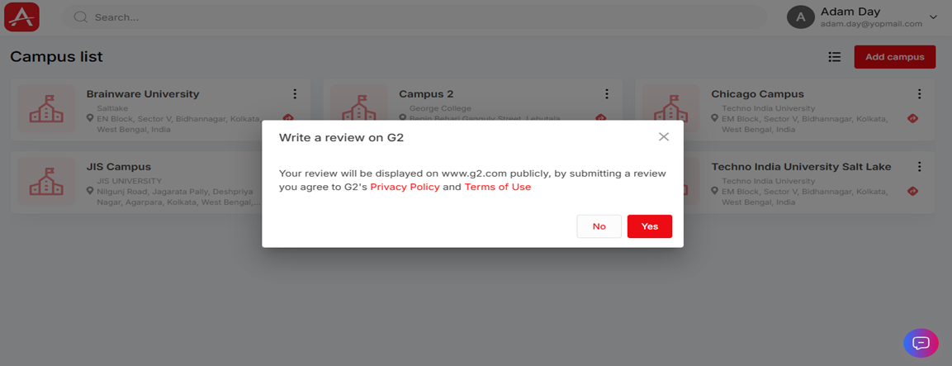Click the Adam Day avatar circle
This screenshot has height=366, width=952.
click(x=801, y=17)
